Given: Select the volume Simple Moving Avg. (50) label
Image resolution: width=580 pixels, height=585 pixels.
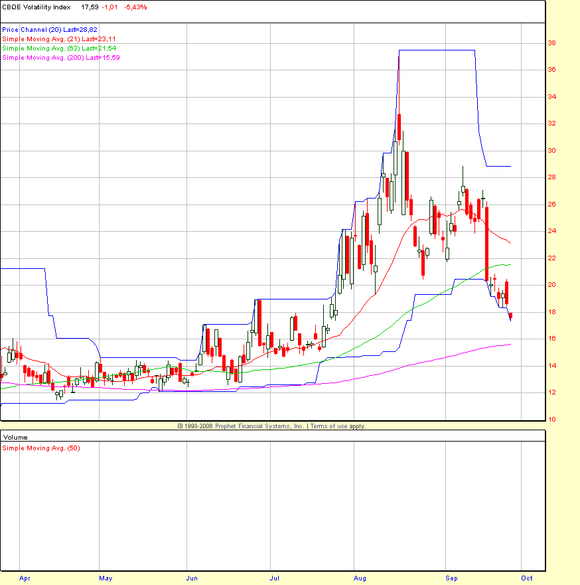Looking at the screenshot, I should pyautogui.click(x=41, y=448).
